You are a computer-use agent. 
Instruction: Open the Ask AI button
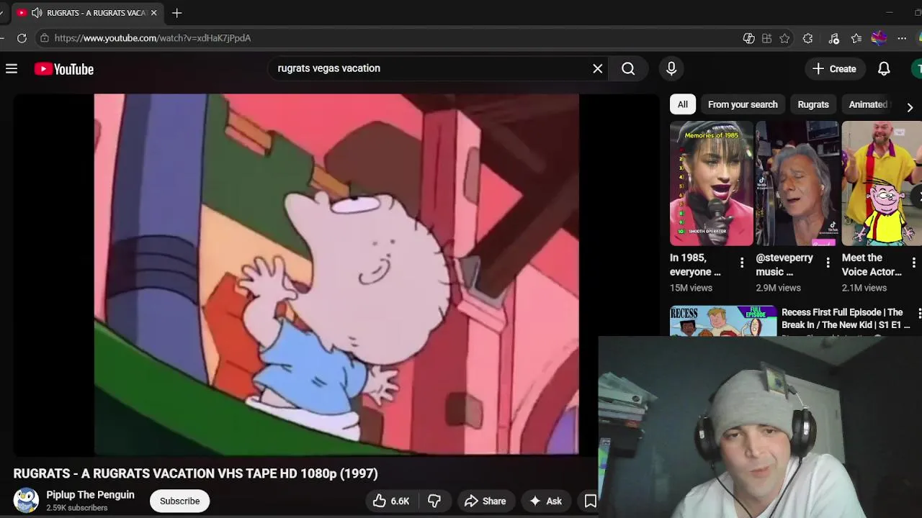coord(546,501)
